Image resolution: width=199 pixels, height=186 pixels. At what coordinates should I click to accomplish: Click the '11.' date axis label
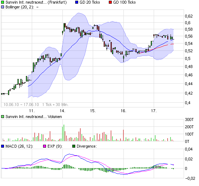coord(32,111)
